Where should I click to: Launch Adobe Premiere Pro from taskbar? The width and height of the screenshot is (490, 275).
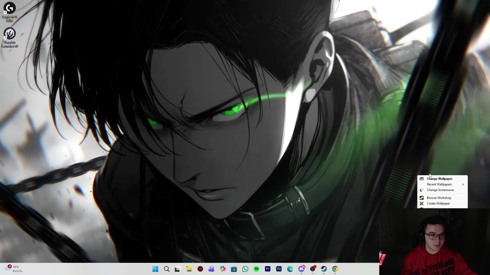coord(268,269)
